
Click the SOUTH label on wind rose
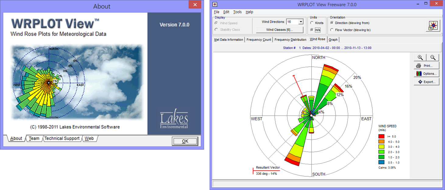[x=319, y=174]
